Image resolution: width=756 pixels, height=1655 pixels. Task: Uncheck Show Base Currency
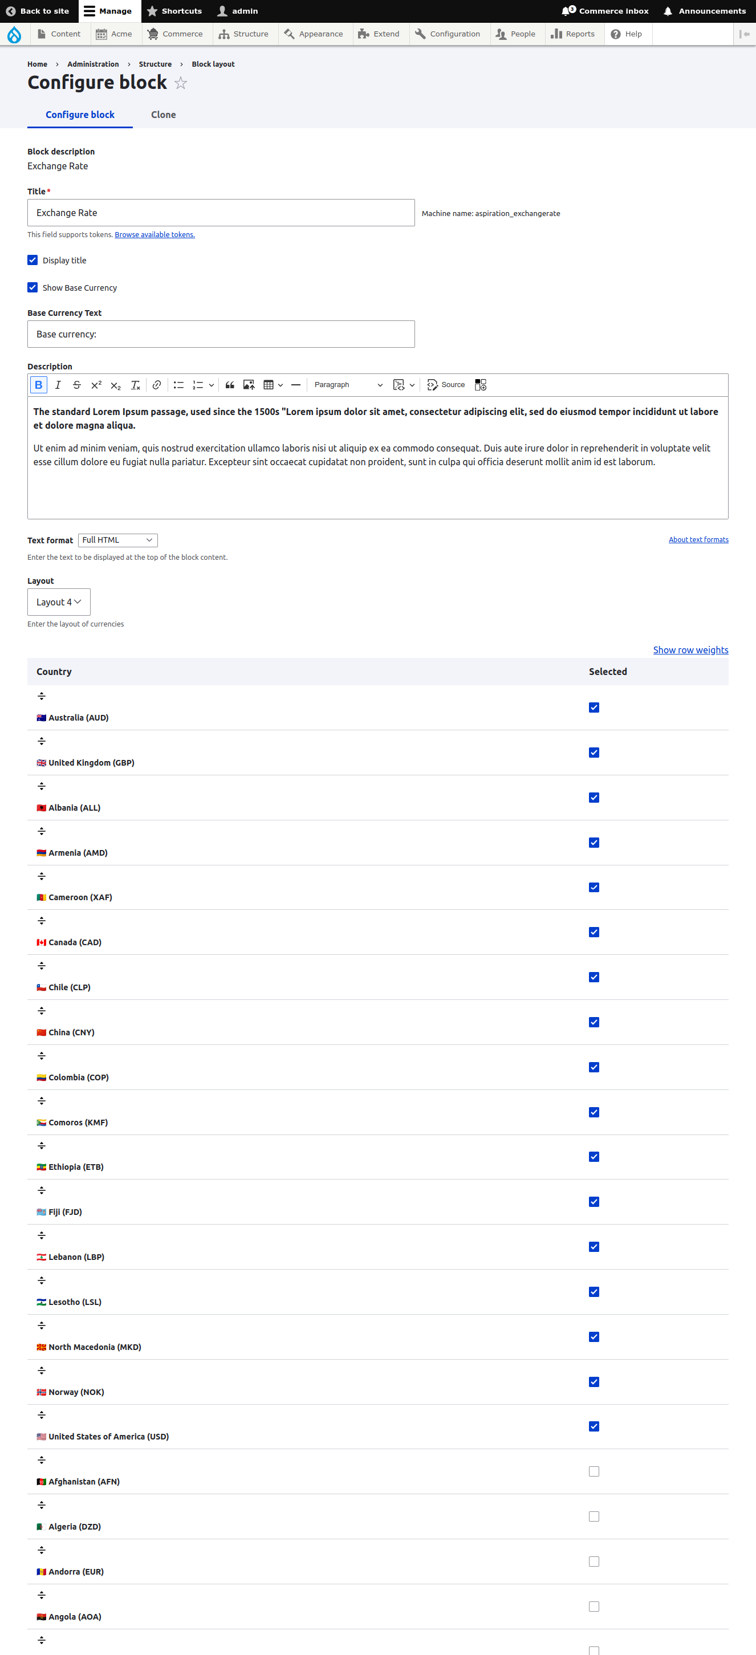click(32, 287)
